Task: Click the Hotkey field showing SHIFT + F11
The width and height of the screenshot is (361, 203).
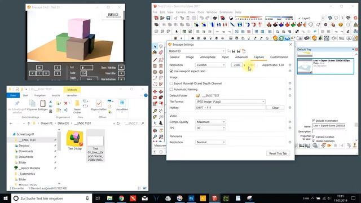Action: (x=230, y=108)
